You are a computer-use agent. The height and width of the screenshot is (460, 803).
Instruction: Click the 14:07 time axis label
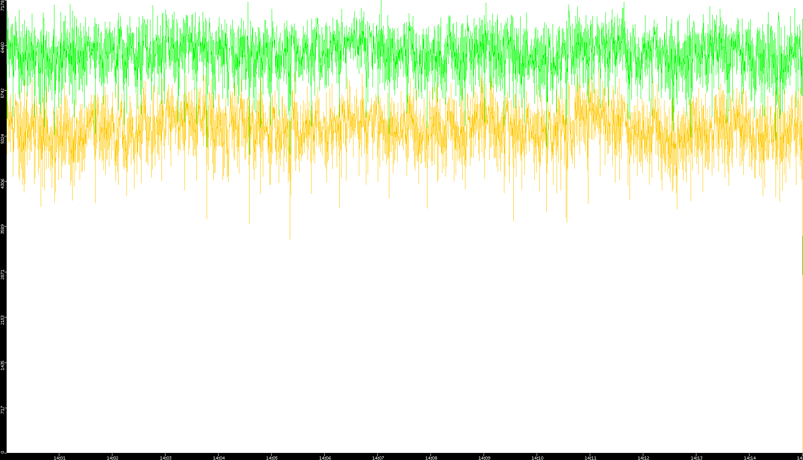pos(378,458)
